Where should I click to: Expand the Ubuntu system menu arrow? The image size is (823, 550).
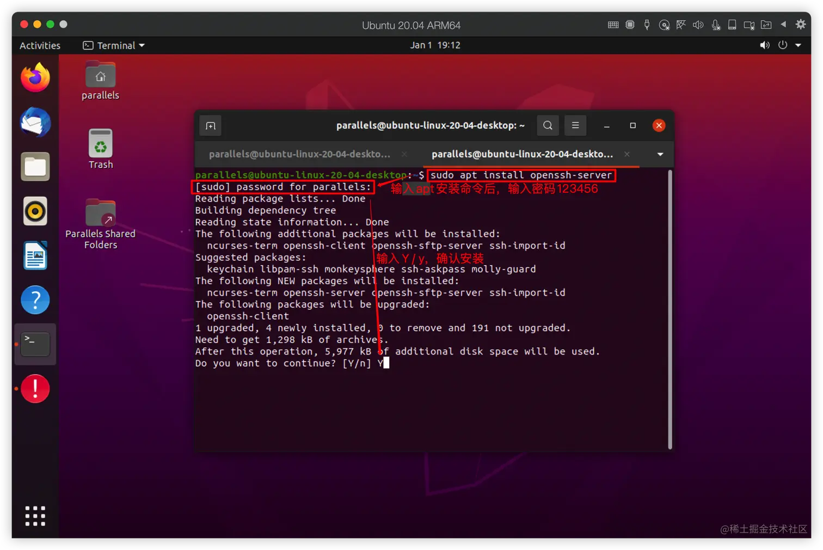coord(798,45)
